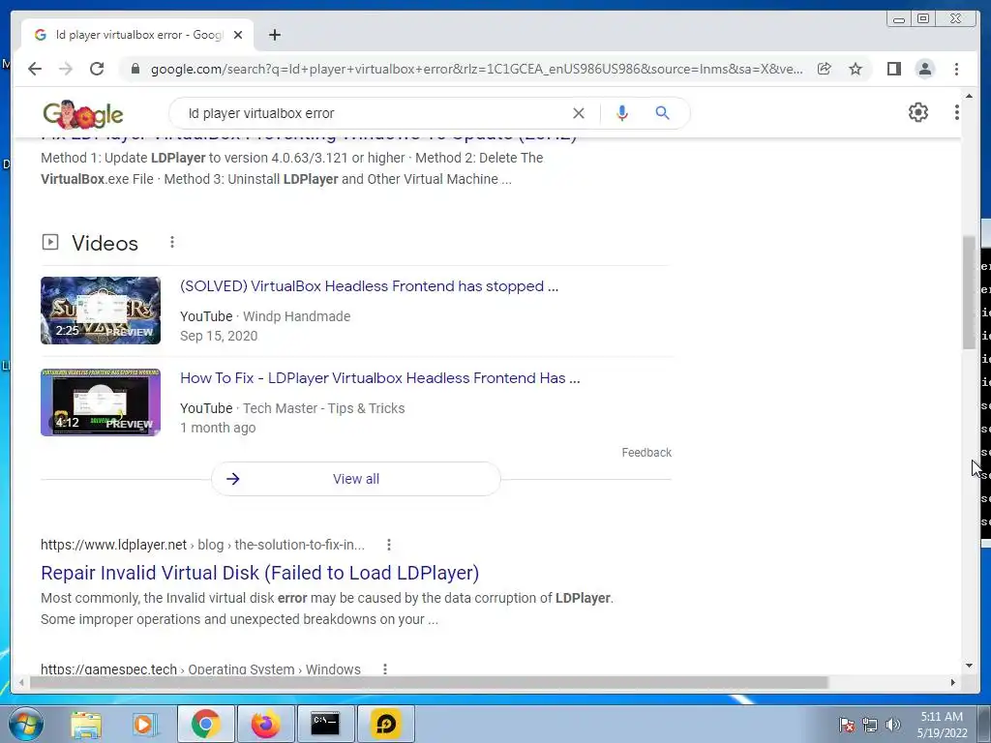This screenshot has width=991, height=743.
Task: Open Google page three-dot menu
Action: 956,112
